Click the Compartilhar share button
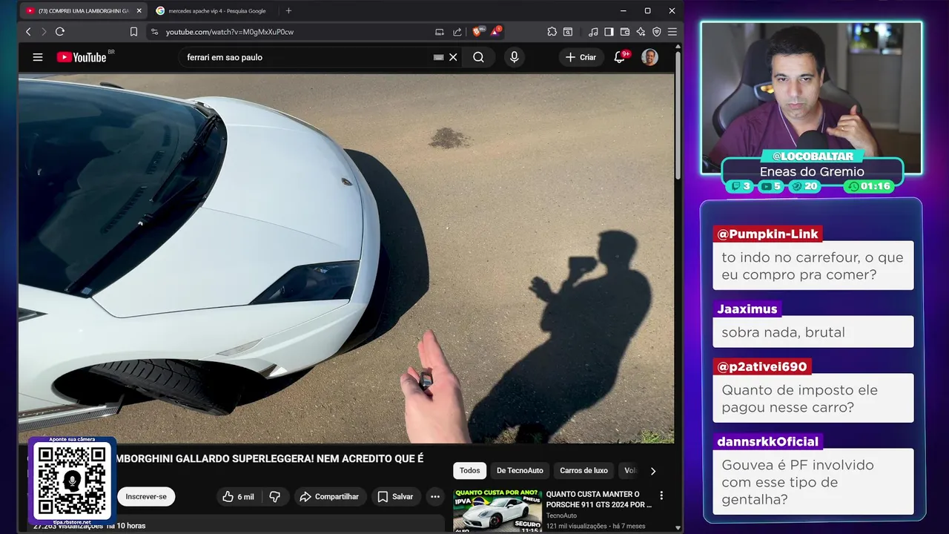The image size is (949, 534). [x=329, y=497]
